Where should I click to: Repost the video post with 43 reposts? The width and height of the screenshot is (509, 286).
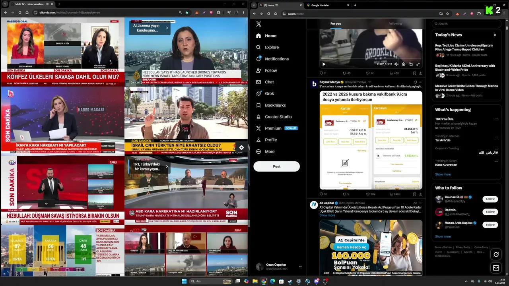tap(347, 73)
